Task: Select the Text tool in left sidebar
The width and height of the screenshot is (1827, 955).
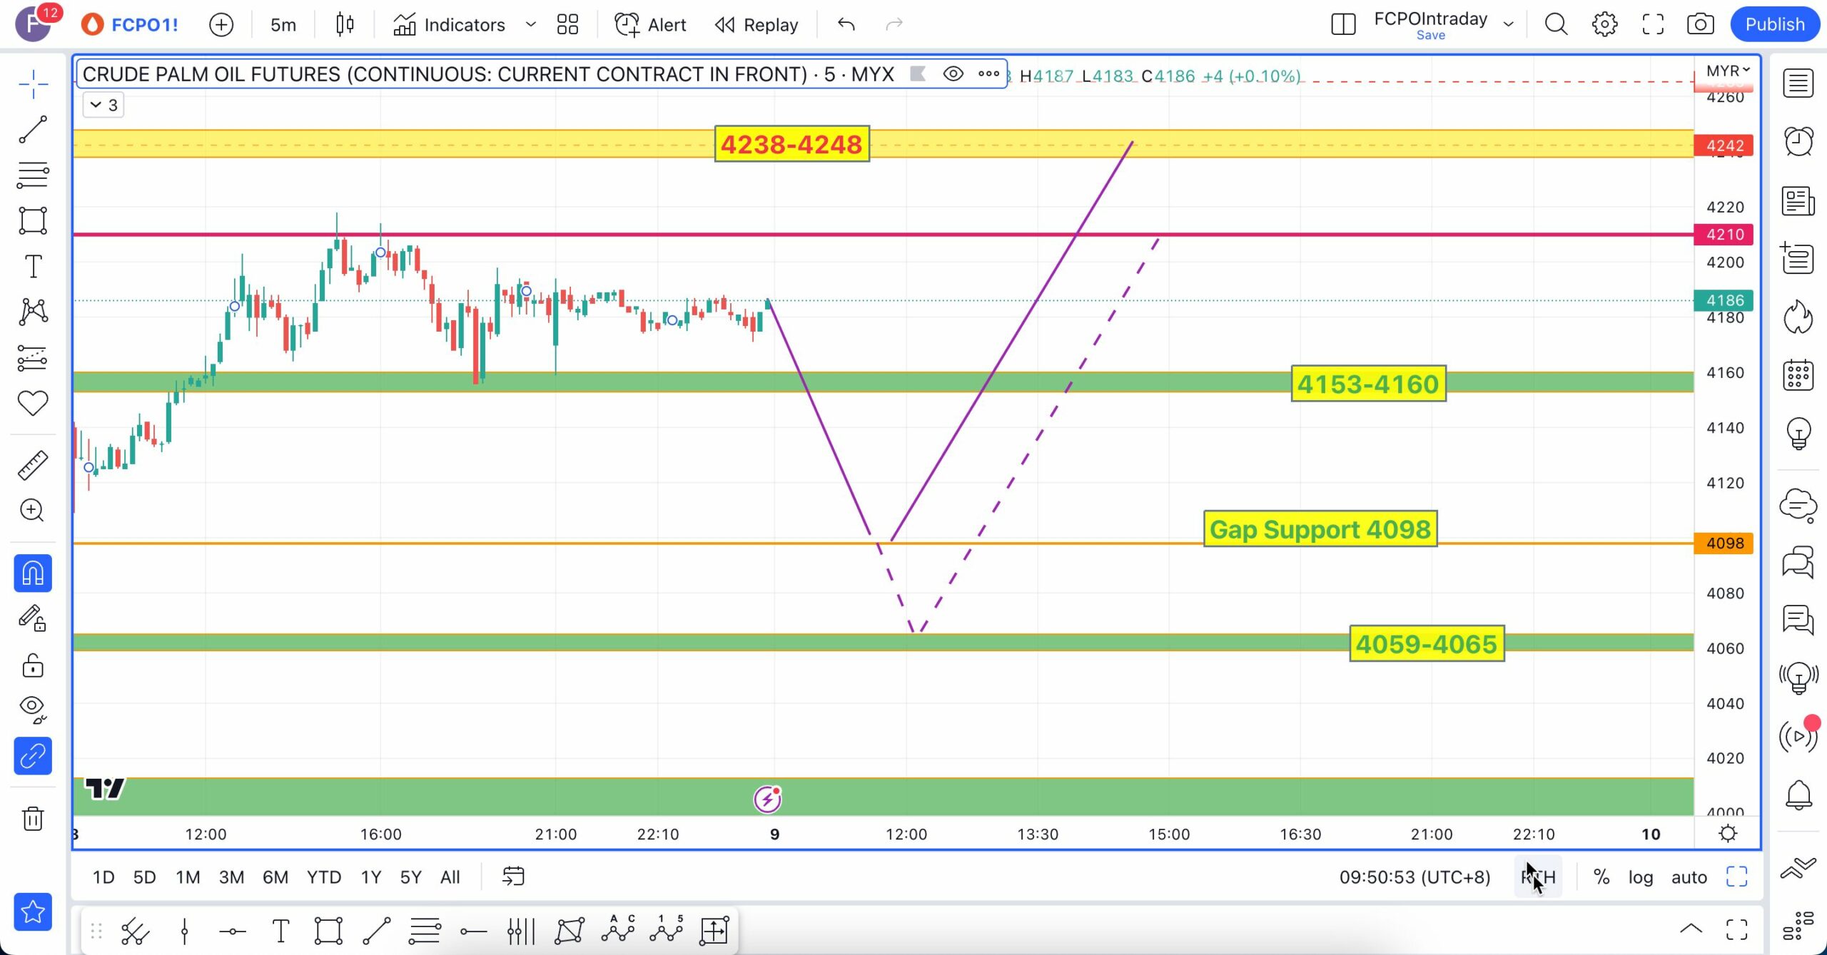Action: pyautogui.click(x=33, y=267)
